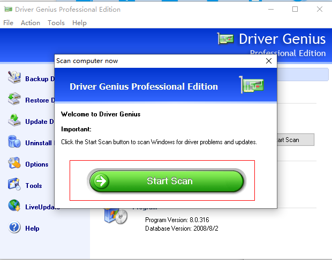Click the Uninstall sidebar label
This screenshot has width=332, height=260.
pyautogui.click(x=40, y=143)
